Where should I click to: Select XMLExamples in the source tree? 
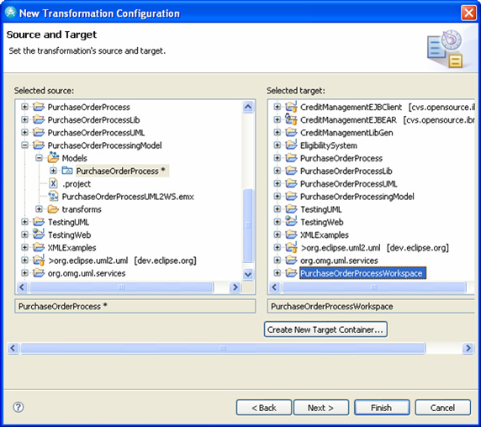[71, 248]
